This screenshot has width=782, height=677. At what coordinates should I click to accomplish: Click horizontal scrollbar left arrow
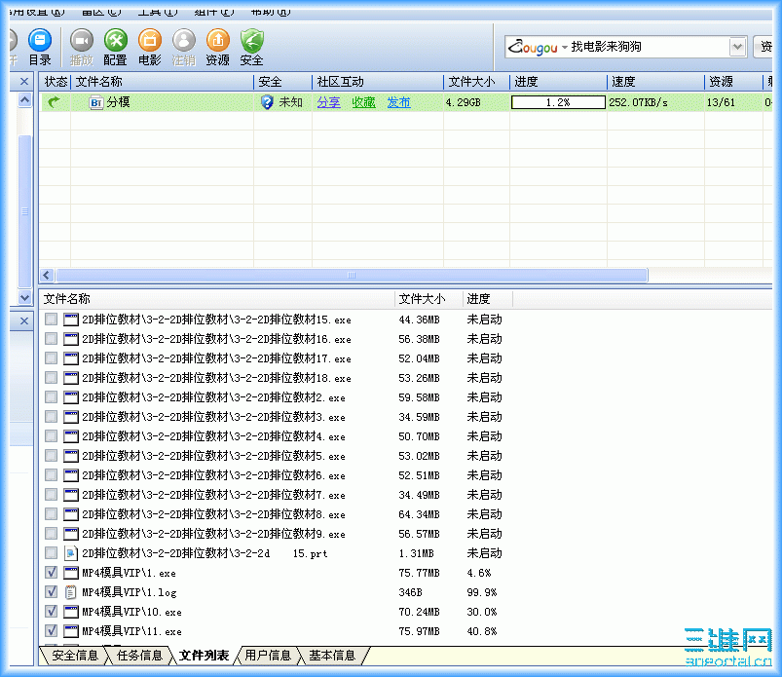(47, 275)
